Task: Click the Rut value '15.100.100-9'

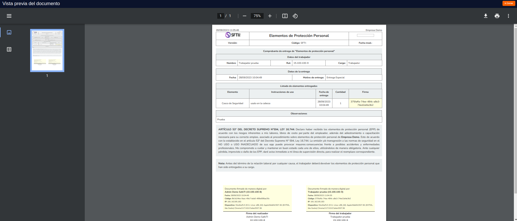Action: pos(301,63)
